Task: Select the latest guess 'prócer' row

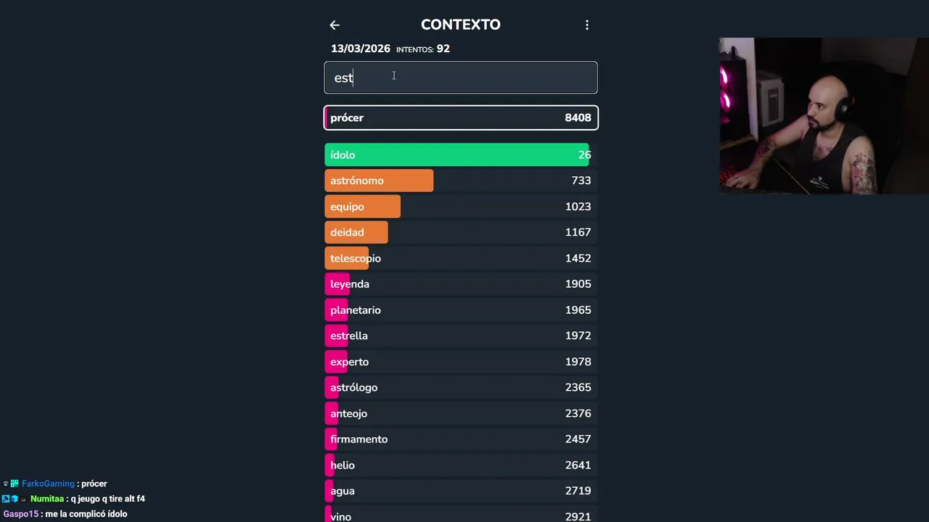Action: coord(461,117)
